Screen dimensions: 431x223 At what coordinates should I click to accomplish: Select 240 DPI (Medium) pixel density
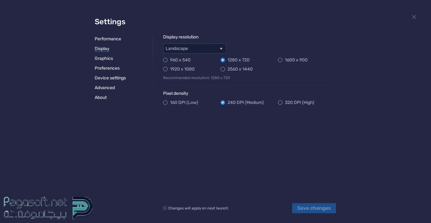click(x=223, y=103)
